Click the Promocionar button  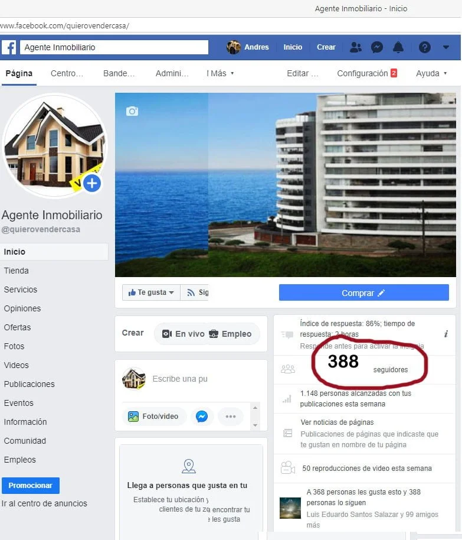(x=31, y=486)
